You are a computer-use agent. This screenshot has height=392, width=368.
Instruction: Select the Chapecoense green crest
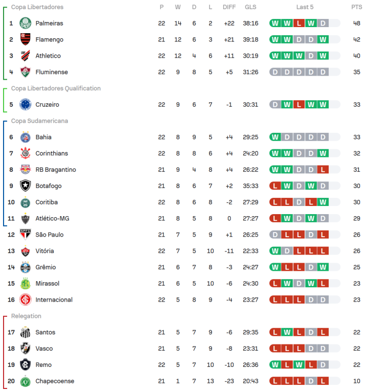click(25, 381)
